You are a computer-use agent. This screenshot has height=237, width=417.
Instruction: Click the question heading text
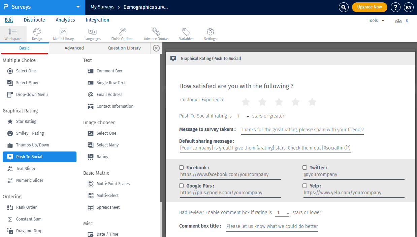click(x=236, y=86)
